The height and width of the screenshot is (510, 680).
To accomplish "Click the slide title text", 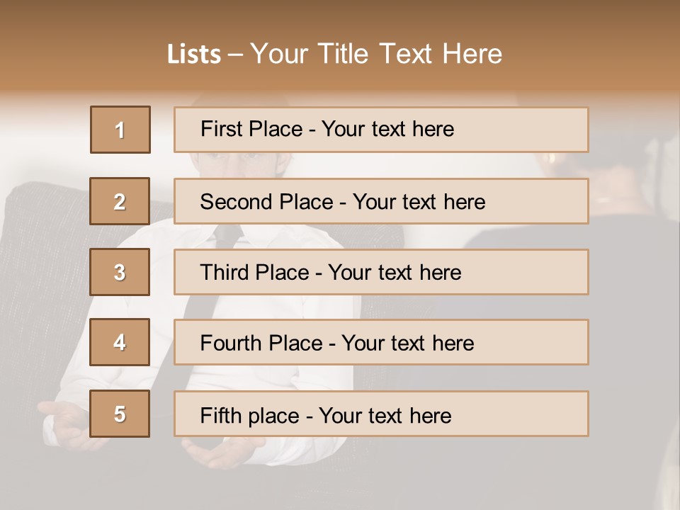I will click(x=334, y=54).
